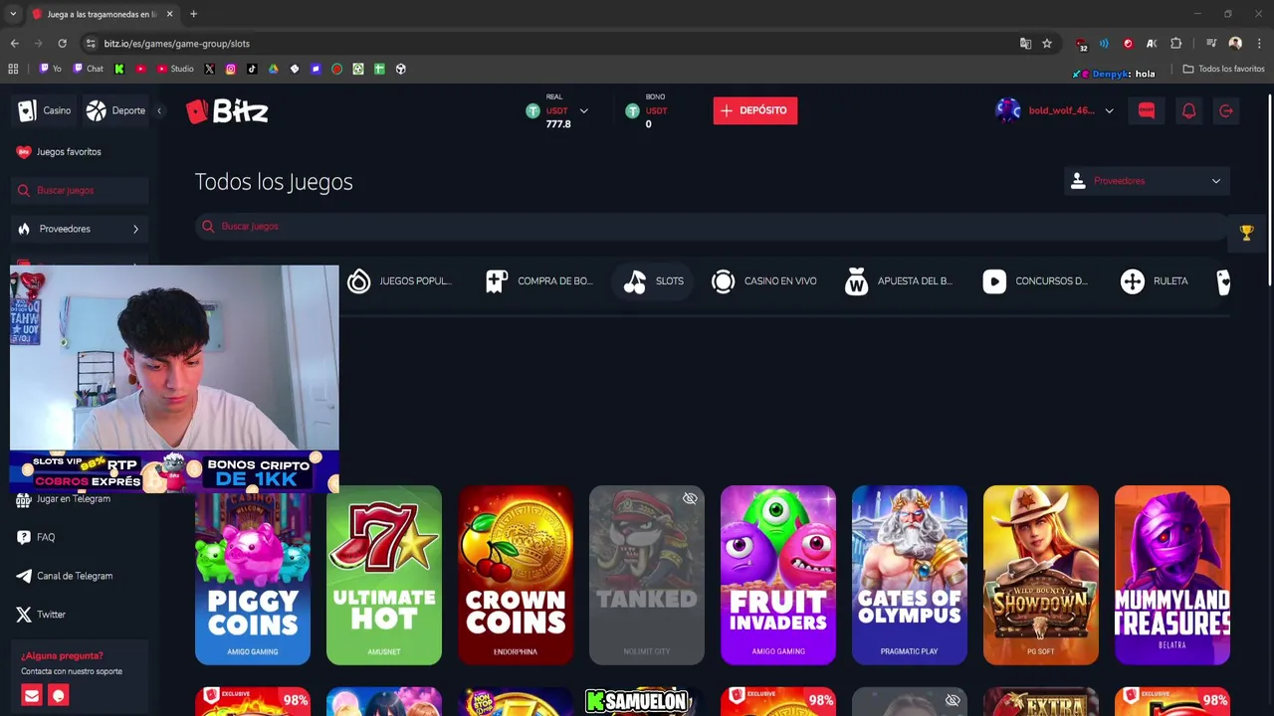The height and width of the screenshot is (716, 1274).
Task: Open the trophy icon on the right edge
Action: tap(1246, 233)
